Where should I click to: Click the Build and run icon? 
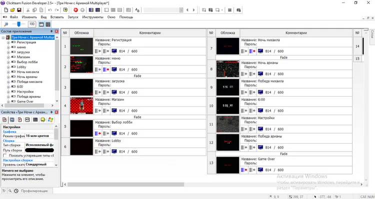pos(238,10)
